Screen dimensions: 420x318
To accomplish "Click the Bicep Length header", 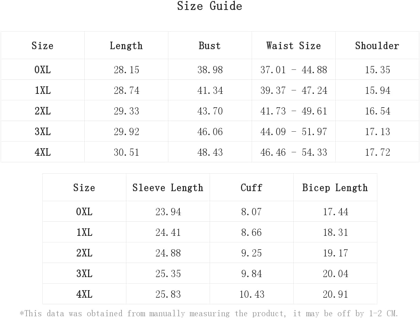I will click(x=335, y=188).
